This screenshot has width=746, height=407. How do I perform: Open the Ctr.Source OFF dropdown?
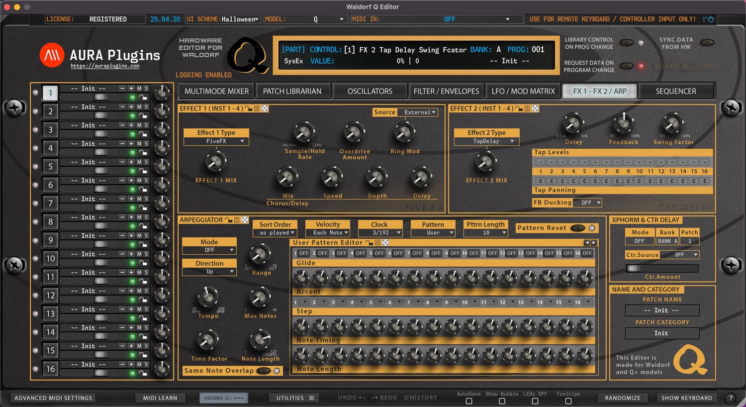pos(679,255)
